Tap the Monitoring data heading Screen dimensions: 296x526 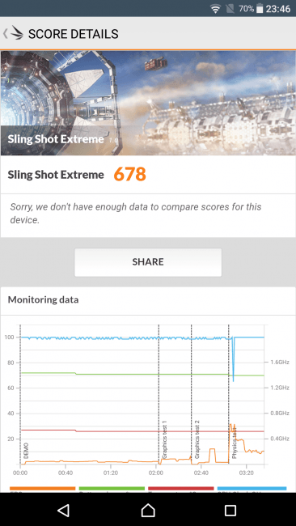43,299
